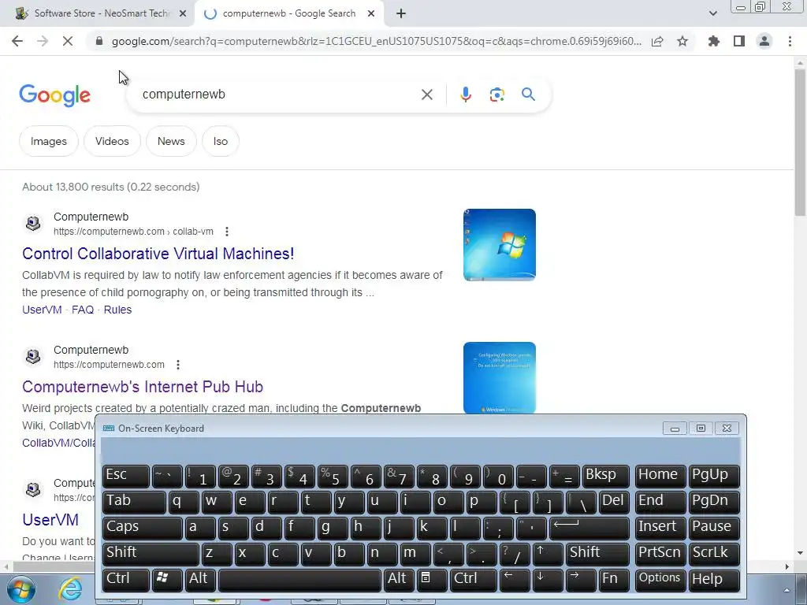Go back using the browser back arrow
Image resolution: width=807 pixels, height=605 pixels.
tap(17, 41)
